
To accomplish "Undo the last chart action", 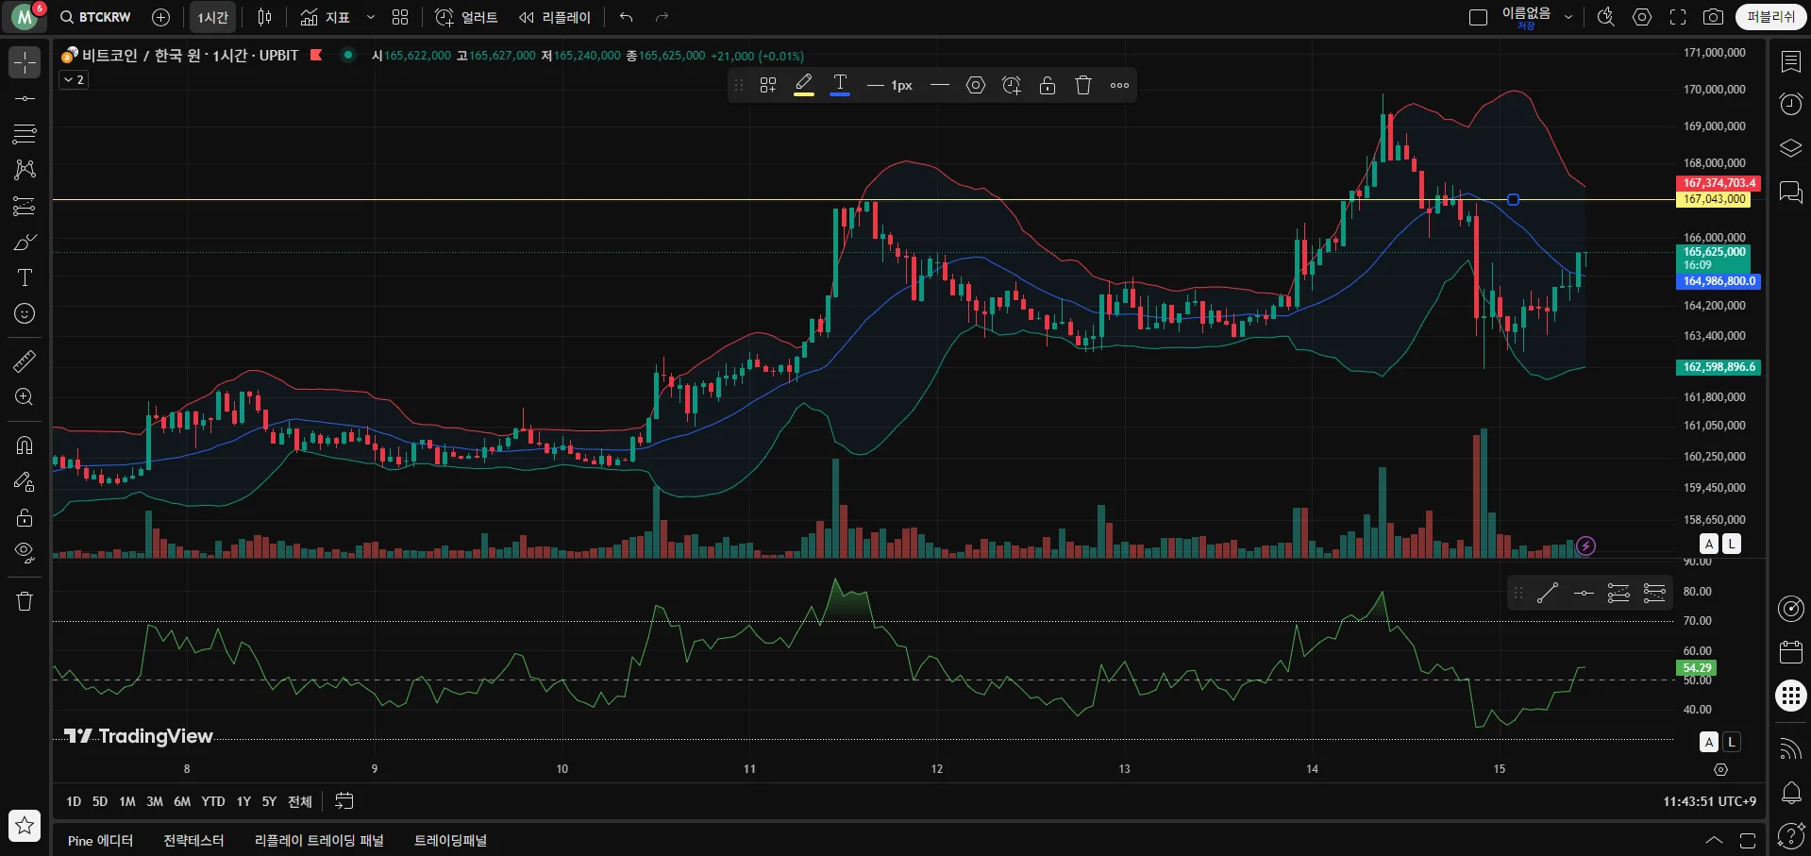I will 626,17.
